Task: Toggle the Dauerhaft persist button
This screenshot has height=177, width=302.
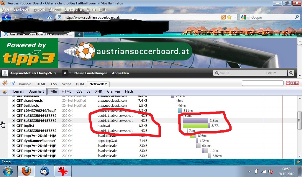Action: coord(36,91)
